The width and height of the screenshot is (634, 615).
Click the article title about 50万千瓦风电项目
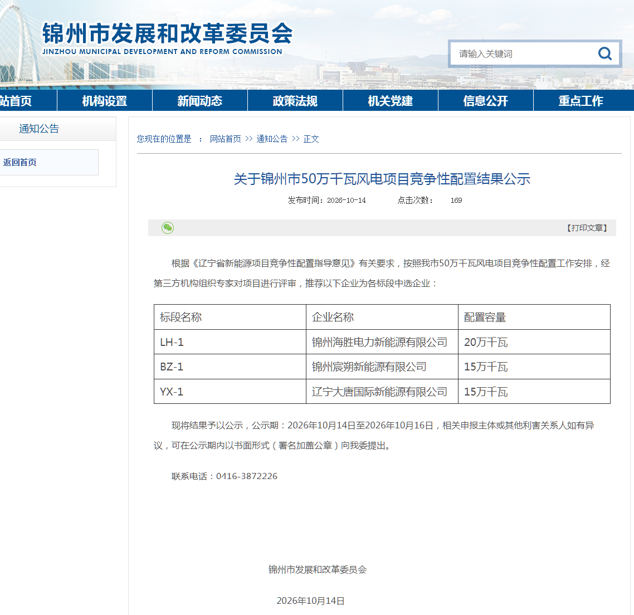pyautogui.click(x=382, y=179)
